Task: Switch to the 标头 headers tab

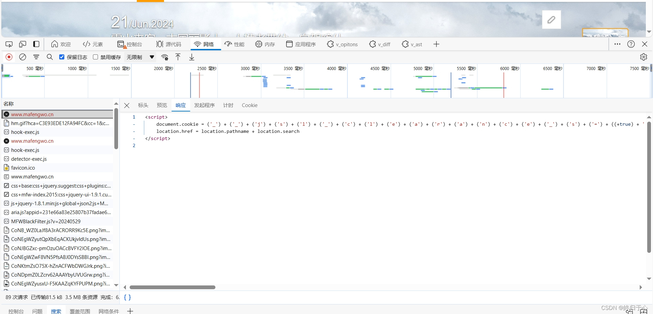Action: point(143,105)
